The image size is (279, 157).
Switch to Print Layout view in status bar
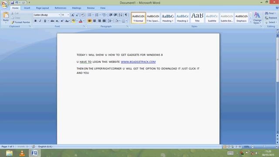point(225,147)
